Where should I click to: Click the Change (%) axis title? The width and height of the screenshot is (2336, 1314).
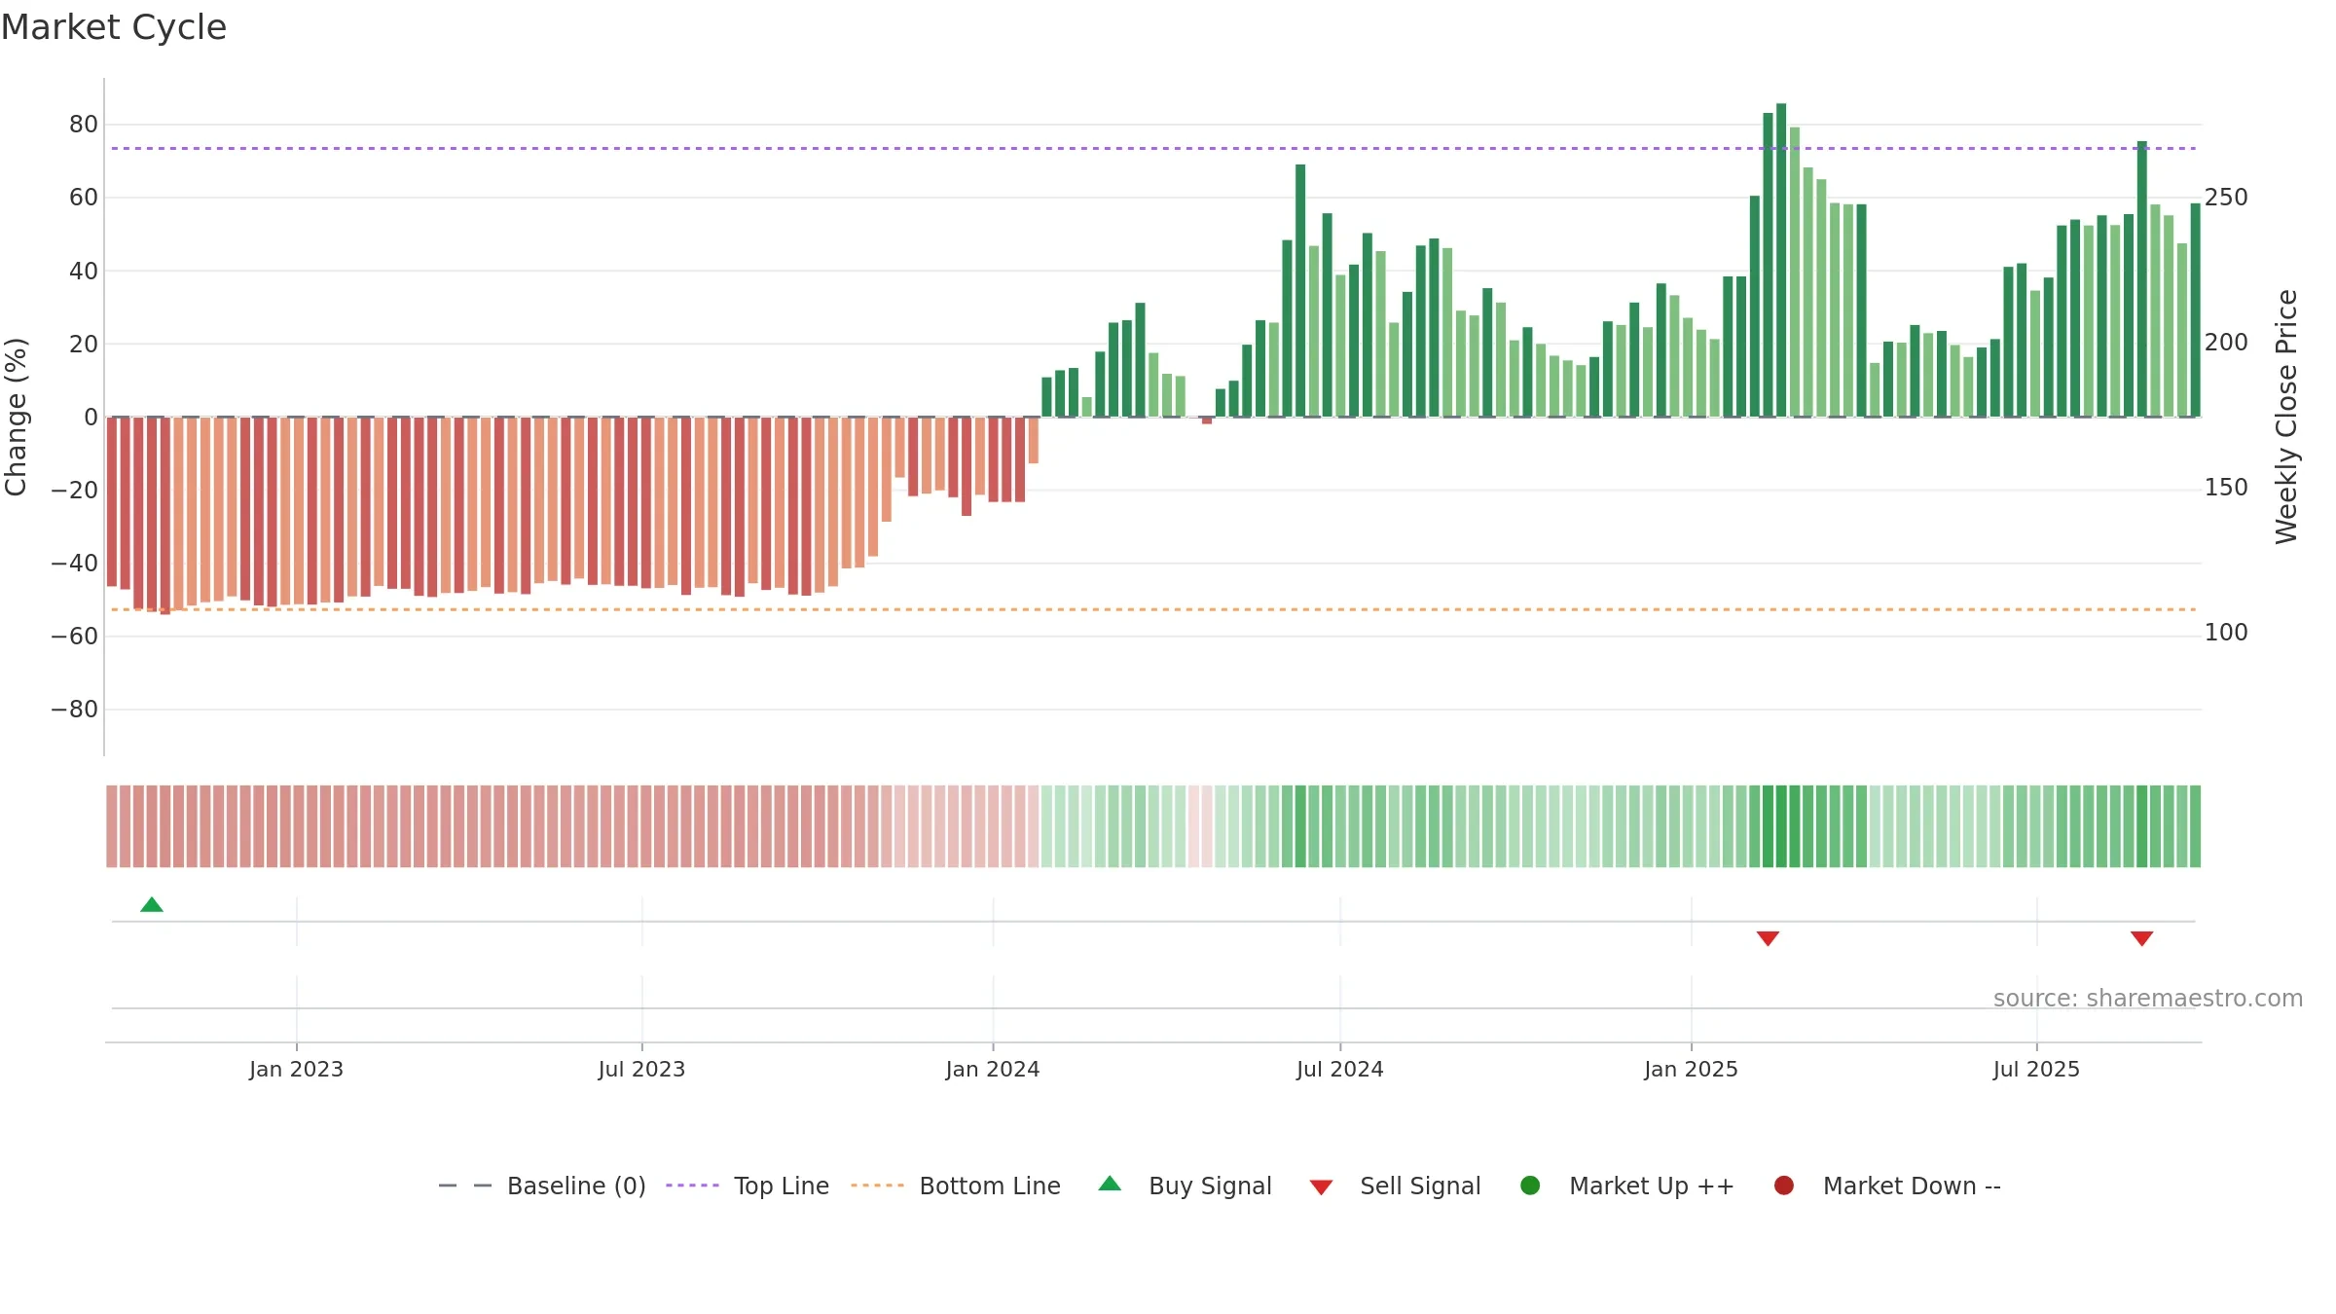click(17, 417)
